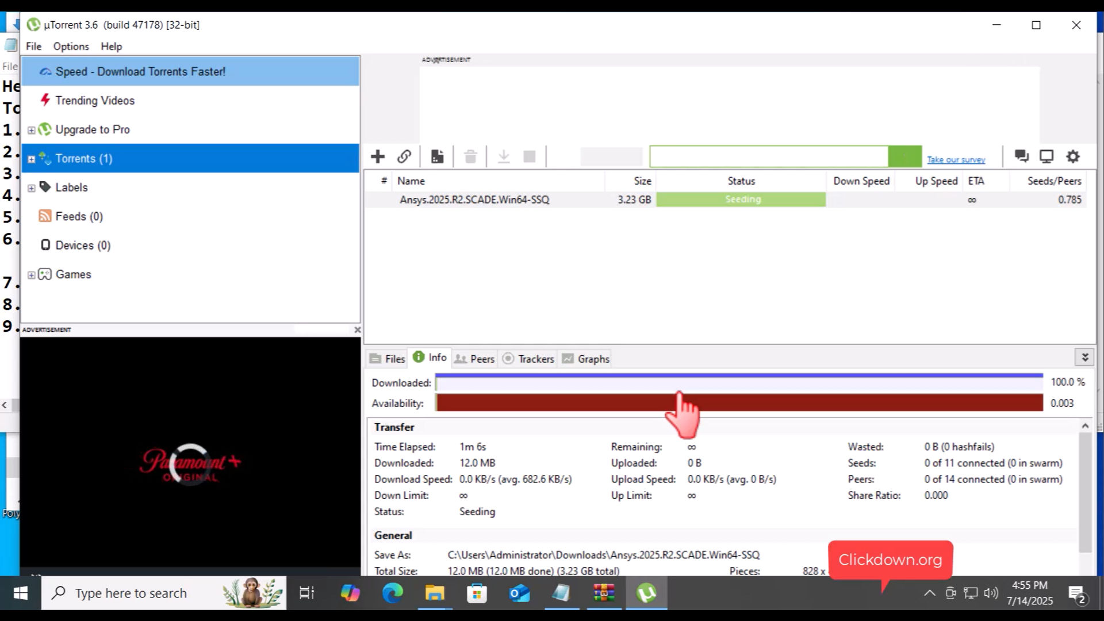Screen dimensions: 1104x621
Task: Close the sidebar advertisement
Action: pos(357,330)
